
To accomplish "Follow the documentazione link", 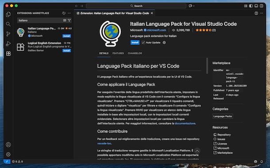I will point(185,123).
